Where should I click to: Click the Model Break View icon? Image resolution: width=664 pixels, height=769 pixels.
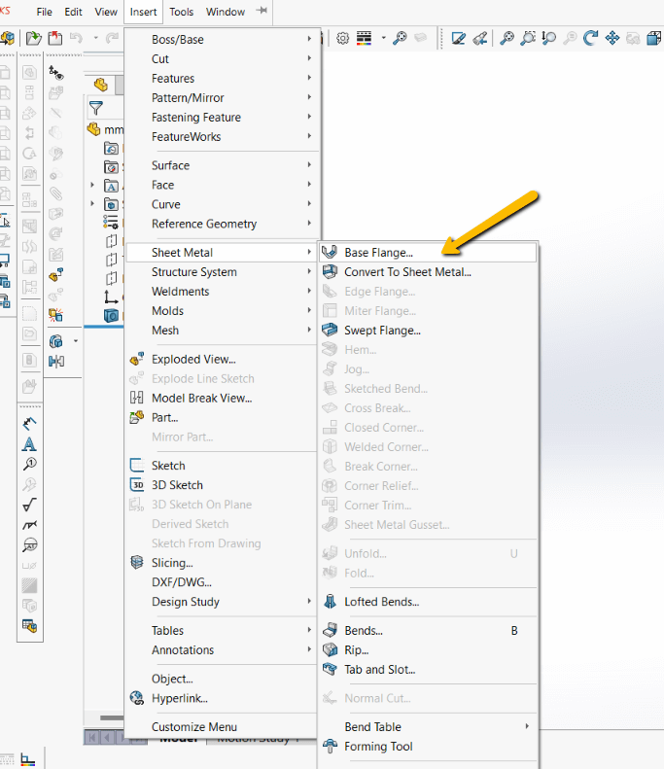[x=137, y=398]
